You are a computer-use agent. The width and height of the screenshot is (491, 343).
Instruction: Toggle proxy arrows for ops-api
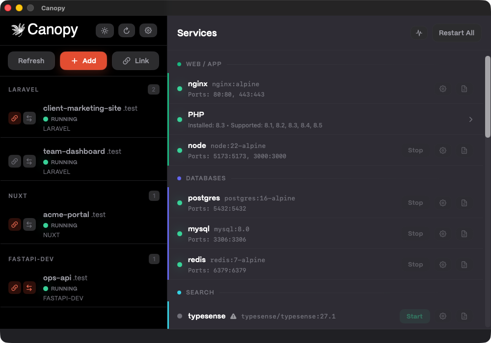click(x=29, y=288)
